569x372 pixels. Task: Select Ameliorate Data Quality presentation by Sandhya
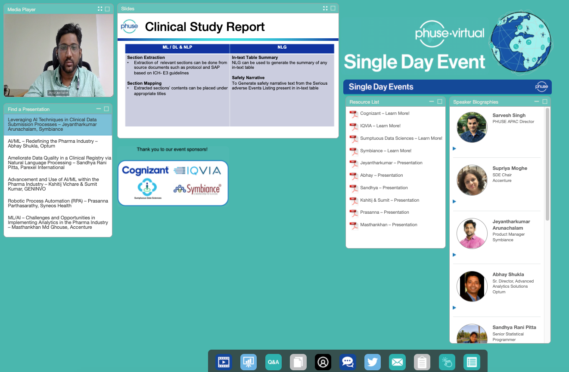click(x=58, y=163)
